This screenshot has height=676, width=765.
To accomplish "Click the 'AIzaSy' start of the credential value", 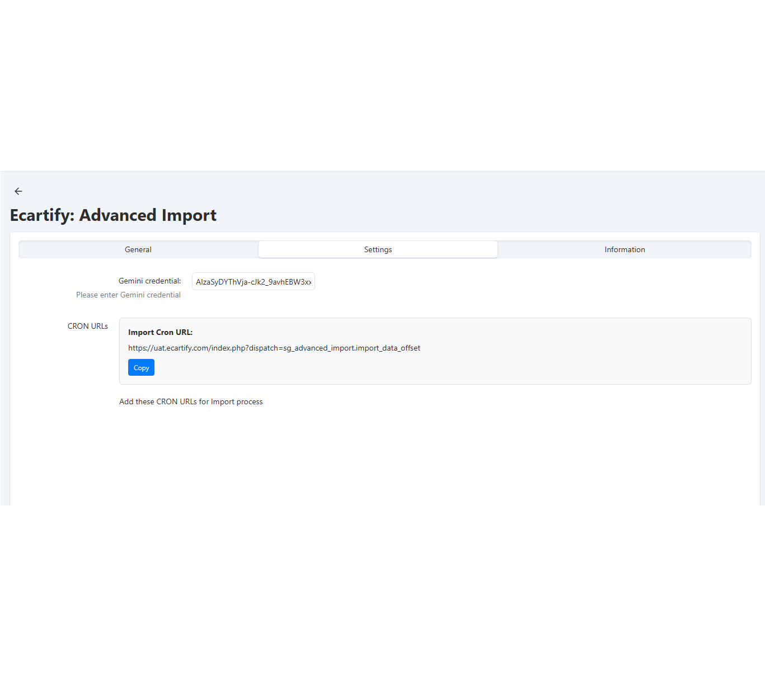I will (x=207, y=282).
